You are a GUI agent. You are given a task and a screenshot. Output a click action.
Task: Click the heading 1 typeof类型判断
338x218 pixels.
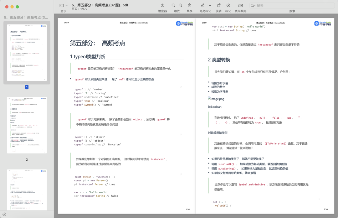click(x=88, y=57)
